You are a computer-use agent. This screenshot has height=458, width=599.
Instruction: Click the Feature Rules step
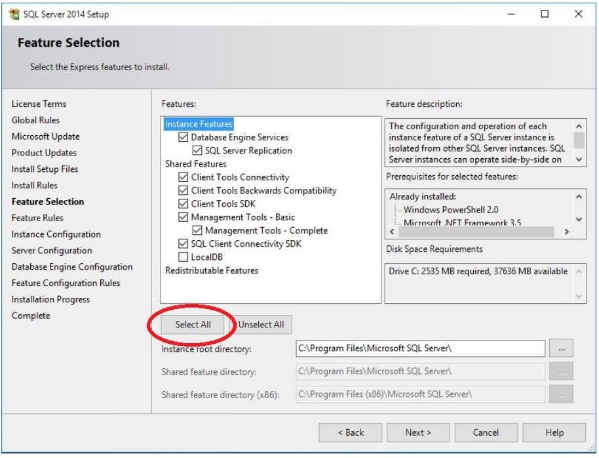tap(37, 218)
